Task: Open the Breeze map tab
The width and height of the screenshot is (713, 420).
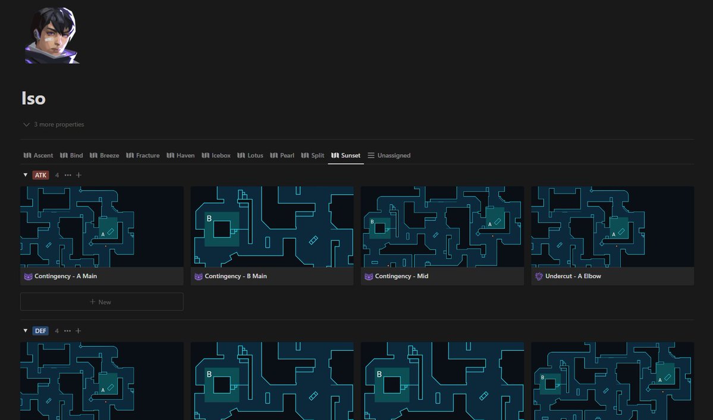Action: click(x=104, y=156)
